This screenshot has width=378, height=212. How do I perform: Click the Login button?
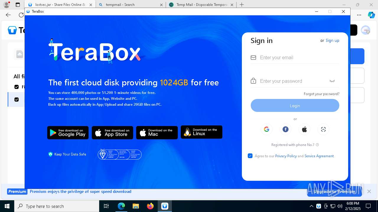[x=295, y=105]
